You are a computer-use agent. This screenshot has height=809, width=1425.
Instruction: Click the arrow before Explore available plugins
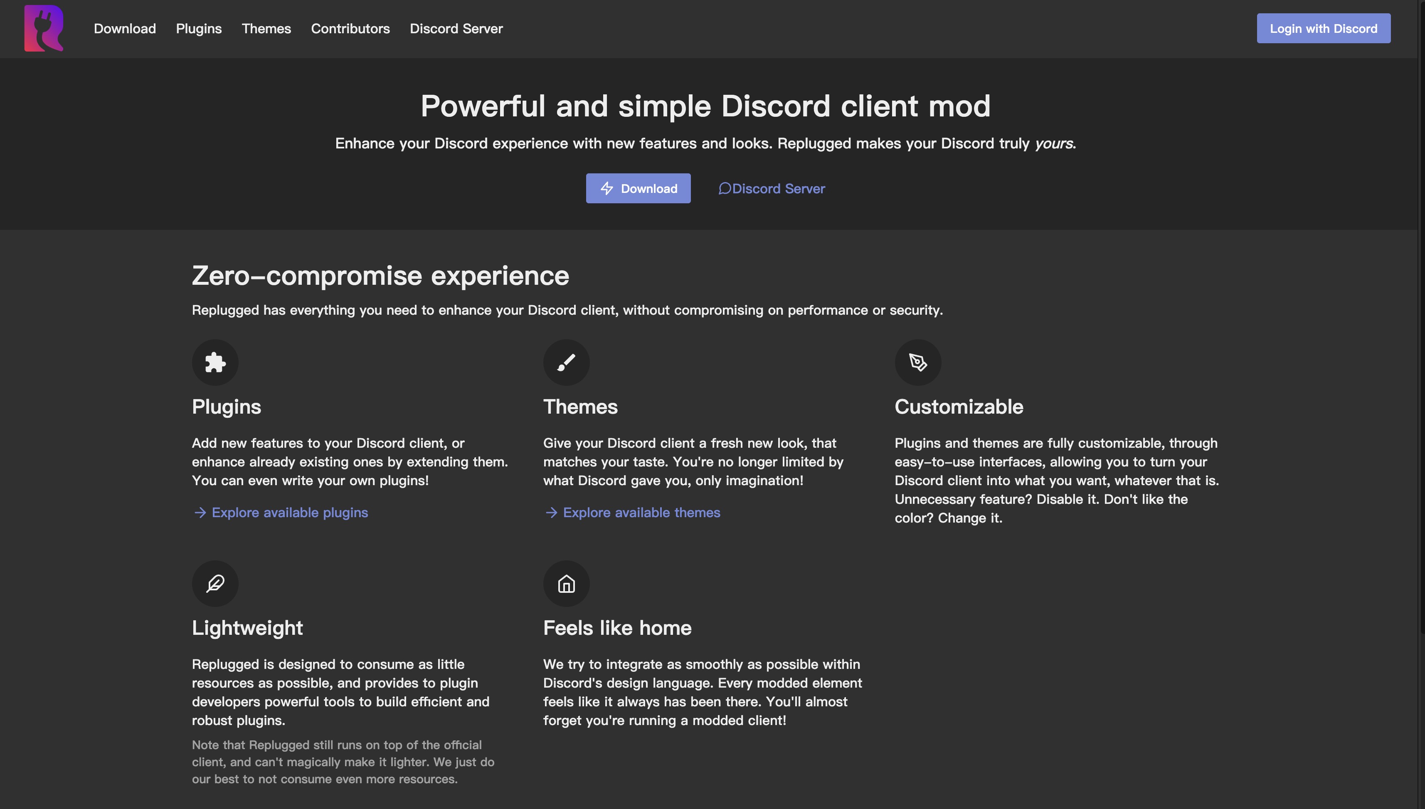coord(200,512)
